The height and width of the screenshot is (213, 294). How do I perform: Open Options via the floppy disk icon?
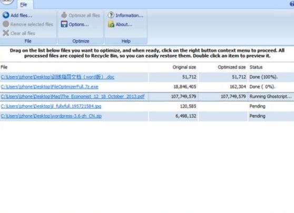click(64, 24)
